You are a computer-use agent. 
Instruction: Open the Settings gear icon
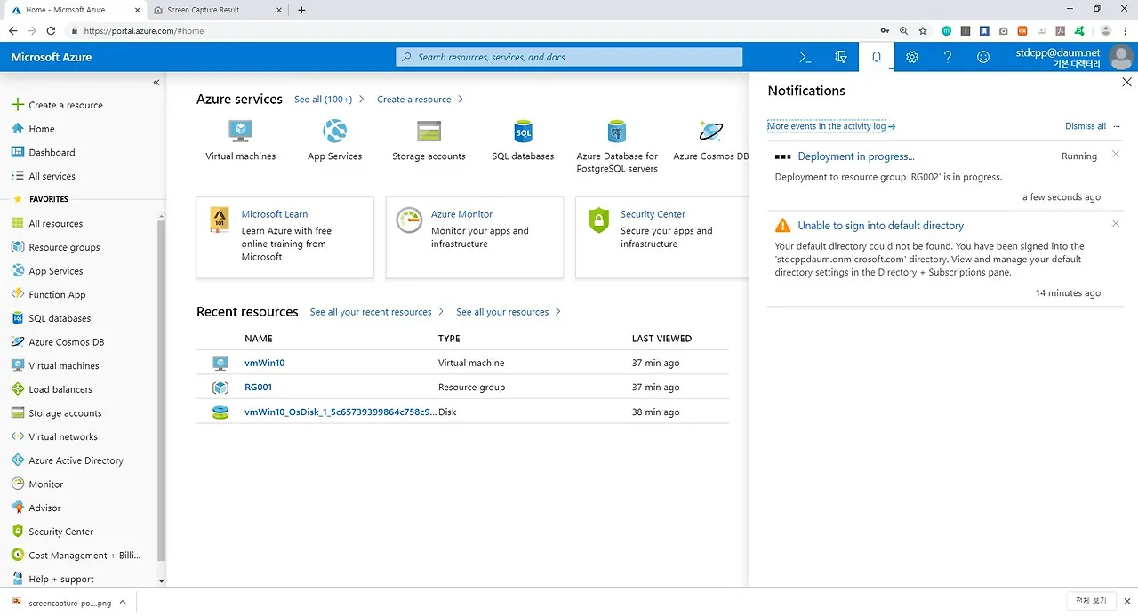(x=912, y=57)
